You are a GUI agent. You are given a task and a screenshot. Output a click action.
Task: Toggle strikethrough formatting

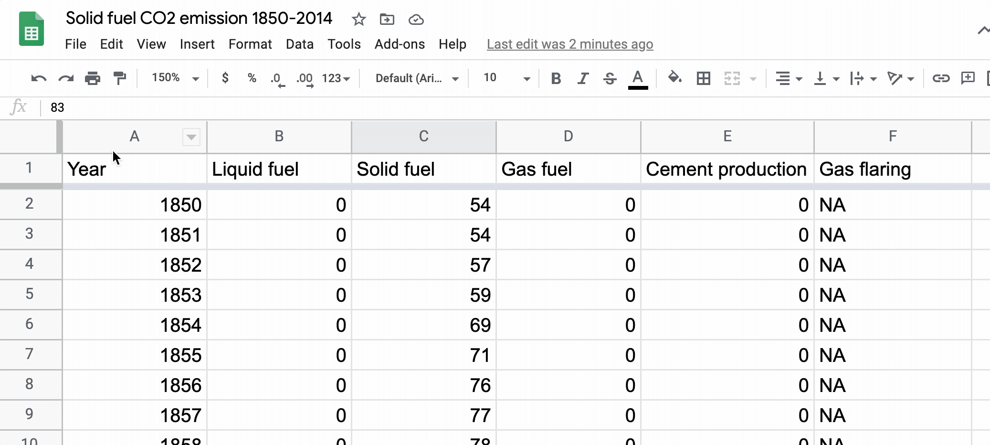click(x=610, y=78)
